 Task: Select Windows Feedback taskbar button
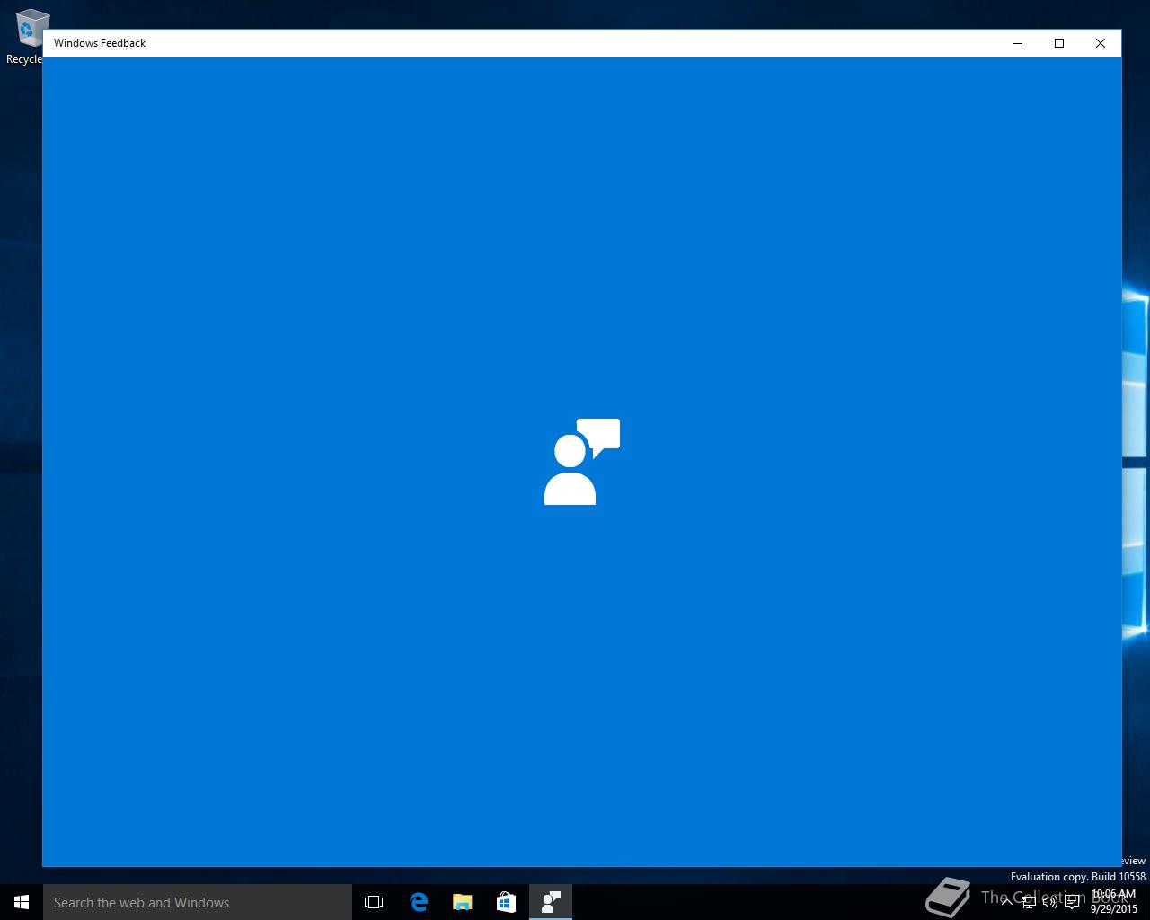pos(551,902)
